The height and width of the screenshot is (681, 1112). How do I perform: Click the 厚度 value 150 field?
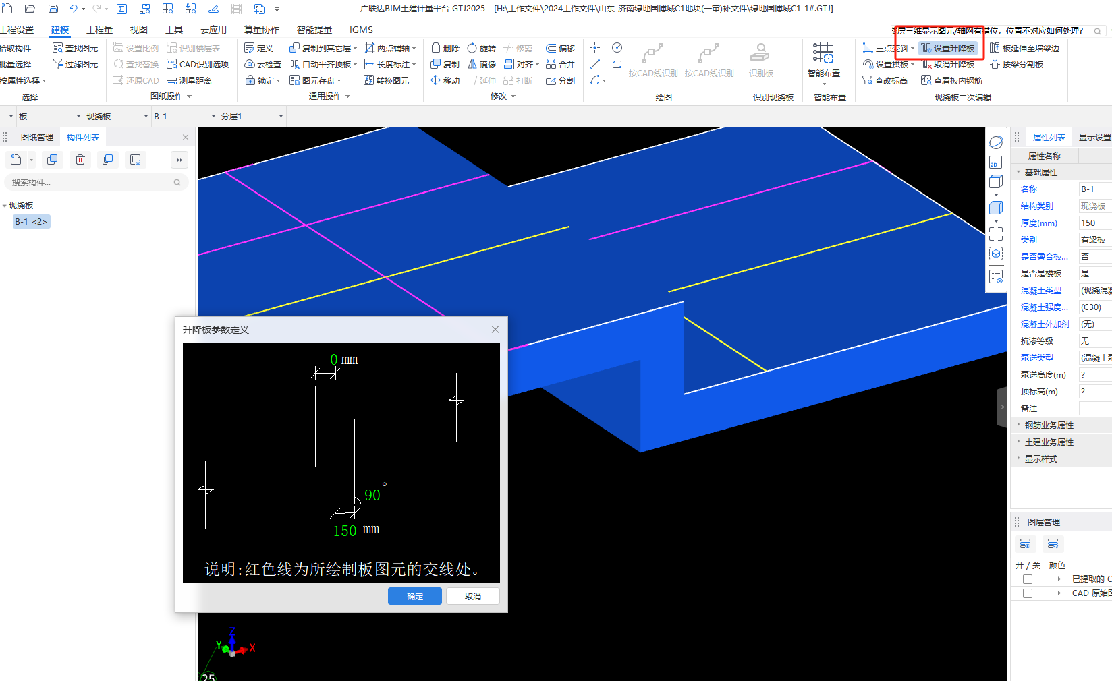point(1095,223)
